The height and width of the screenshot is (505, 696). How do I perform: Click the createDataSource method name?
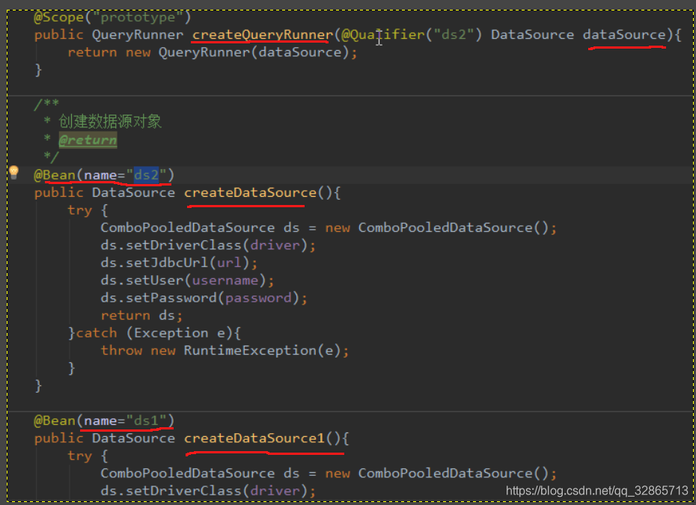pos(251,193)
